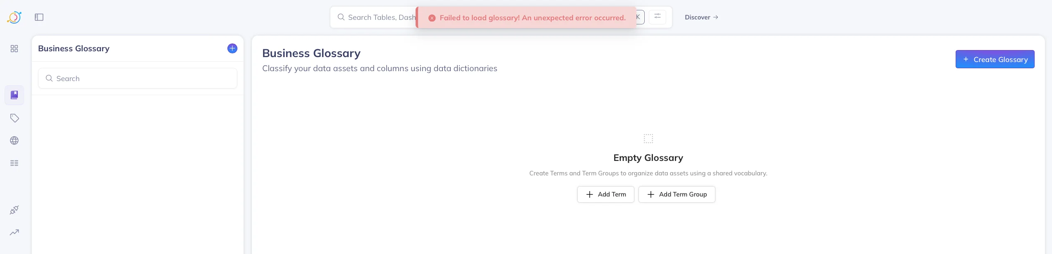Click the glossary panel Search field
The width and height of the screenshot is (1052, 254).
137,78
